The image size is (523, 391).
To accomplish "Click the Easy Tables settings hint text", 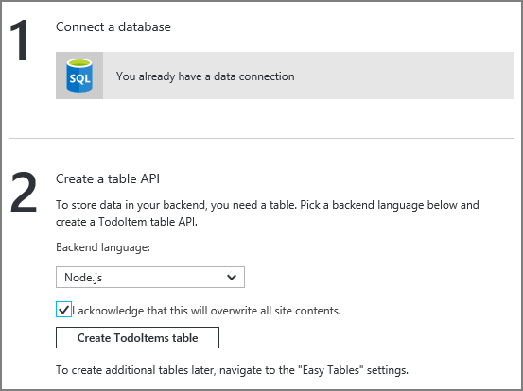I will pos(232,370).
